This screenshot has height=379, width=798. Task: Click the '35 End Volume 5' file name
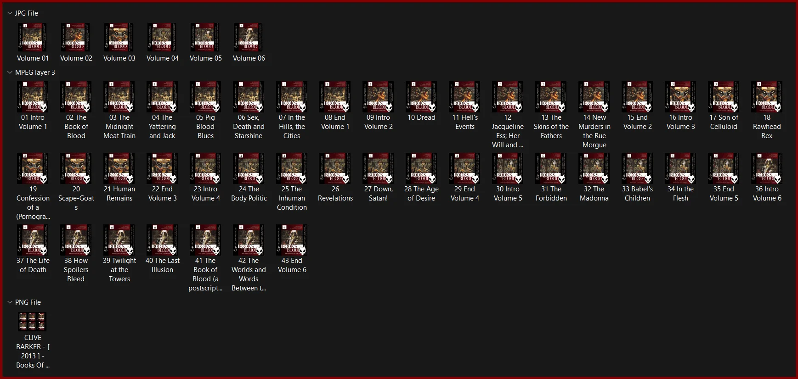(x=724, y=194)
